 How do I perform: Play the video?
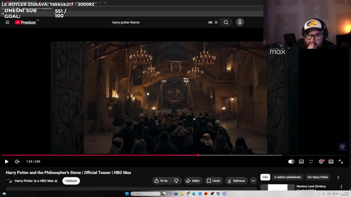[7, 162]
